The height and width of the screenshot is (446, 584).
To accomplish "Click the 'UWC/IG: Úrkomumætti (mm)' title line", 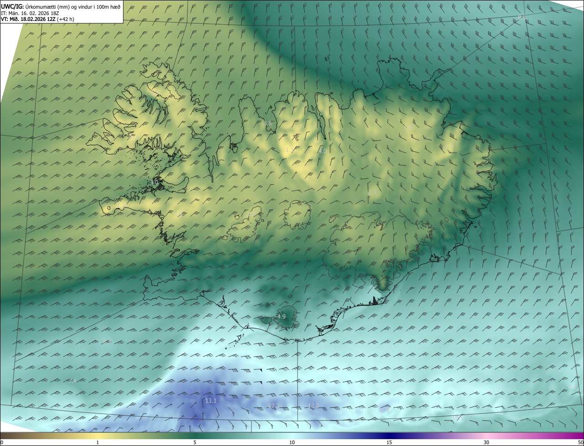I will tap(61, 6).
